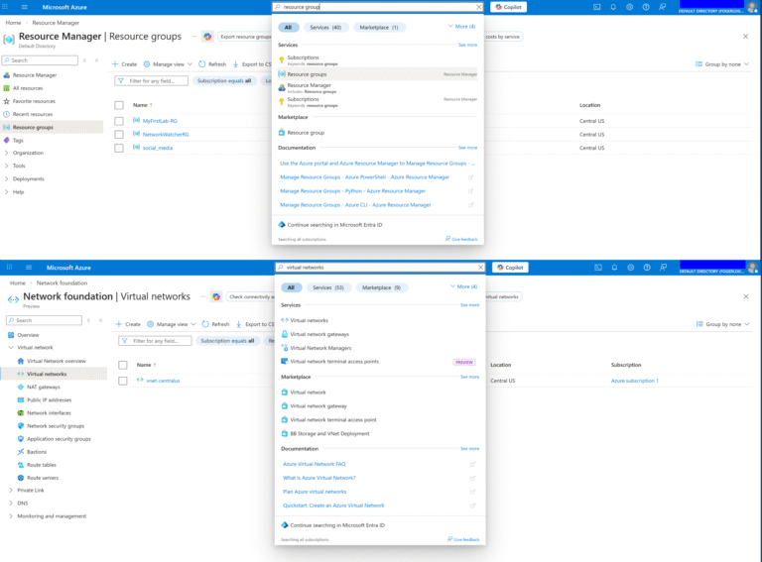762x562 pixels.
Task: Click the NAT gateways sidebar icon
Action: (x=20, y=387)
